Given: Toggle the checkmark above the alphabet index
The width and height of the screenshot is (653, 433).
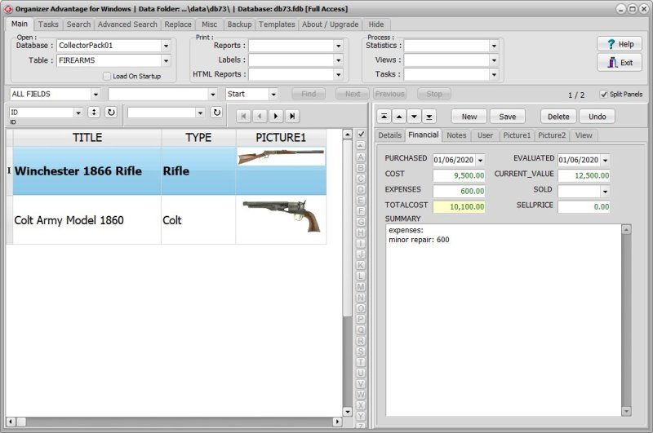Looking at the screenshot, I should pos(361,134).
